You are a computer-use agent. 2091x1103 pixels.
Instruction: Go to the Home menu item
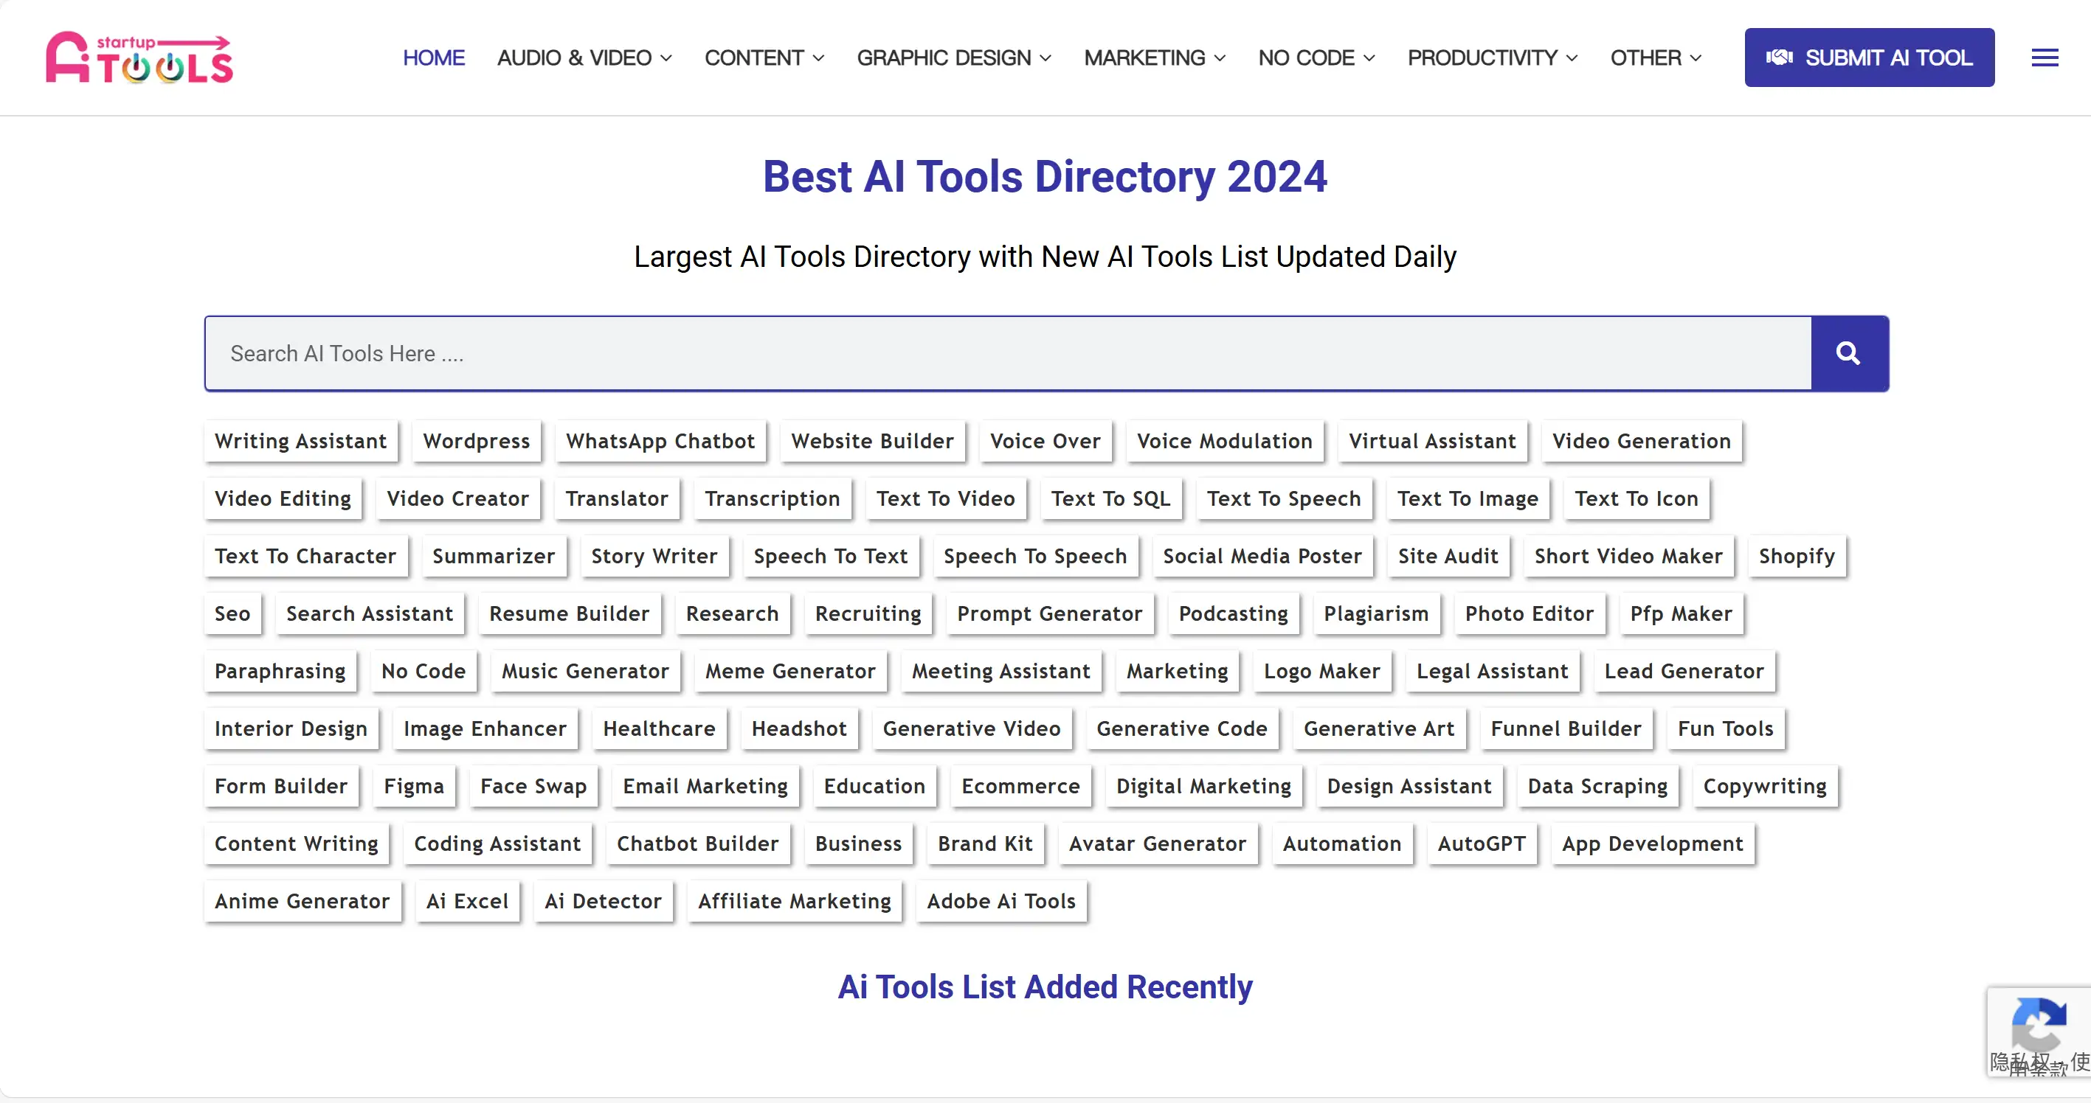(433, 58)
